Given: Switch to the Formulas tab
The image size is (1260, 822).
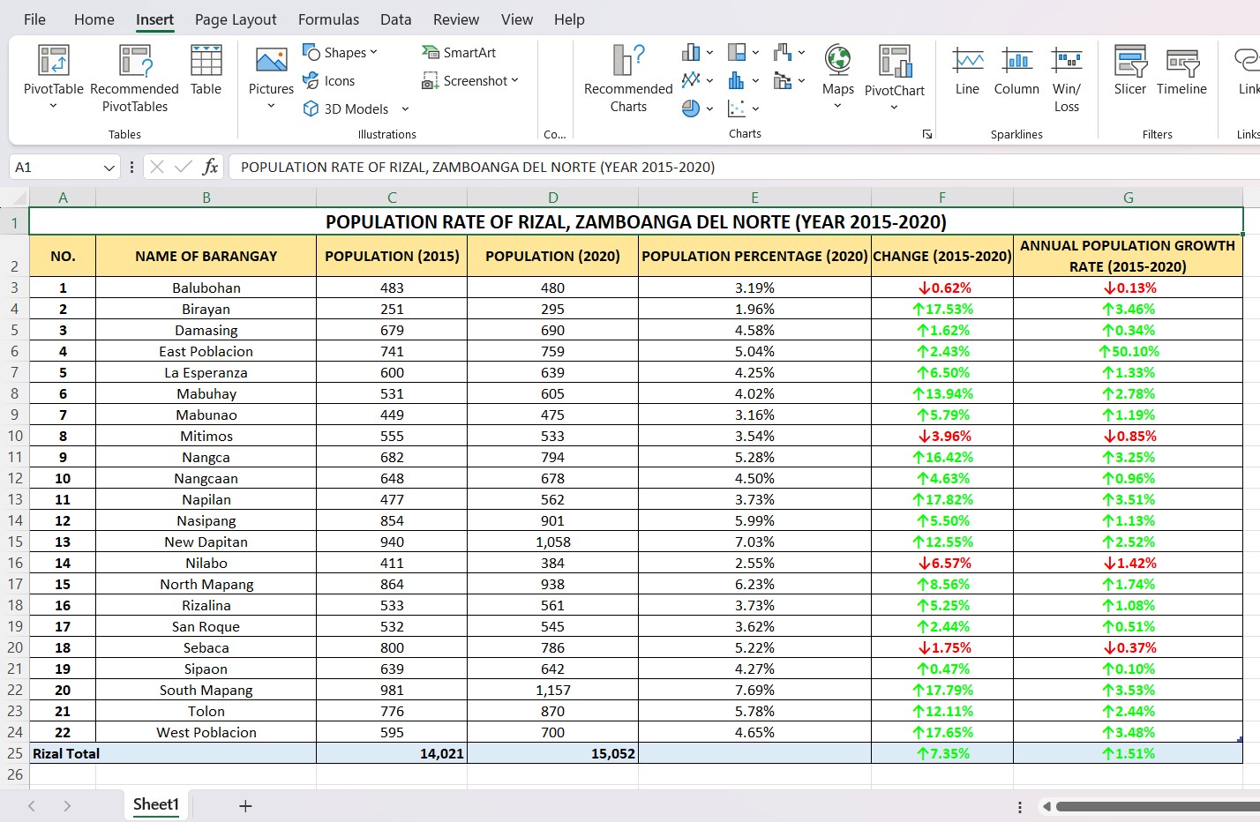Looking at the screenshot, I should coord(328,19).
